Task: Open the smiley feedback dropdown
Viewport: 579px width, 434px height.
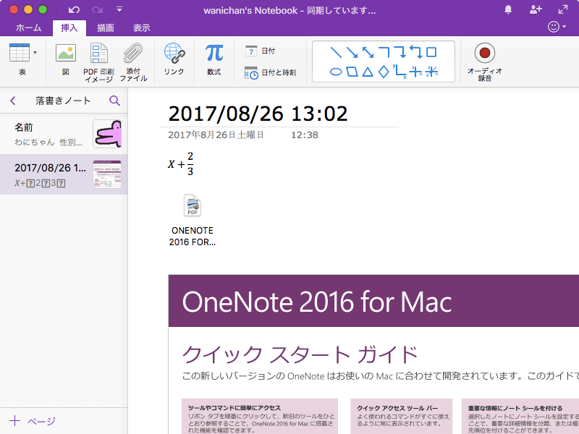Action: pyautogui.click(x=556, y=26)
